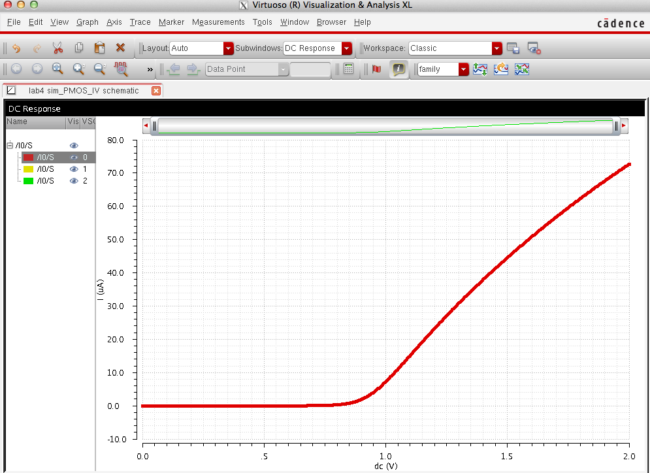This screenshot has width=650, height=473.
Task: Click the Name column header
Action: [18, 122]
